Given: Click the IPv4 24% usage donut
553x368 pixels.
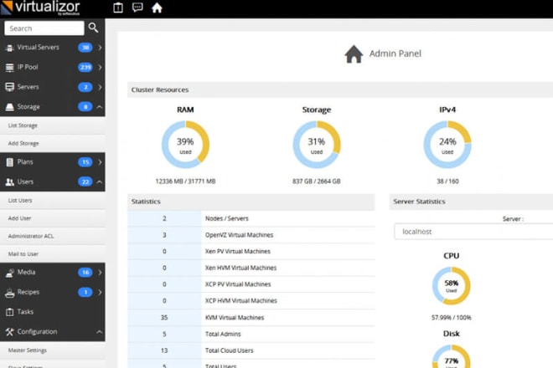Looking at the screenshot, I should (x=447, y=145).
